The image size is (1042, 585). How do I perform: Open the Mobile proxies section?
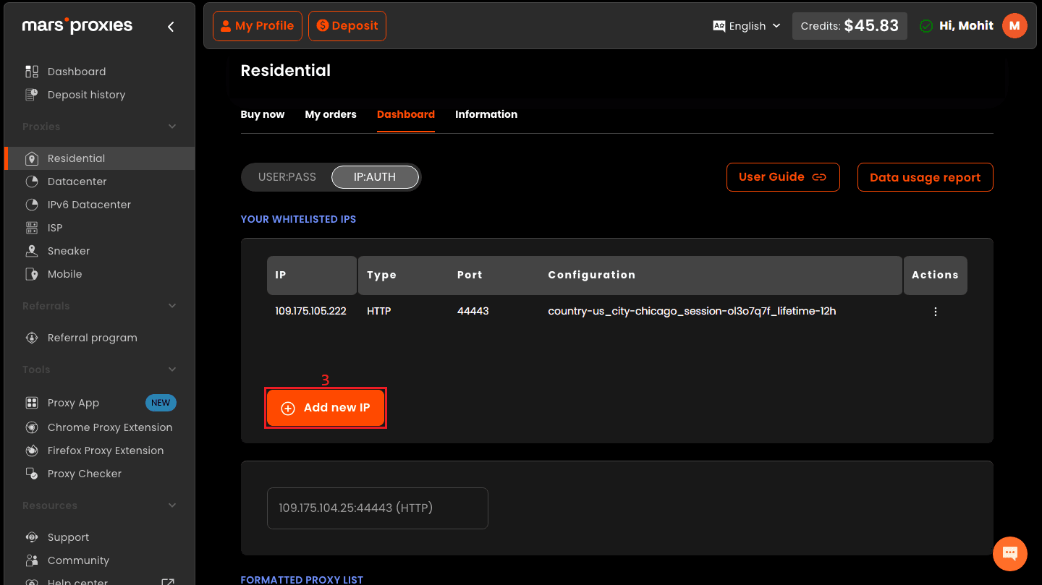(x=64, y=274)
